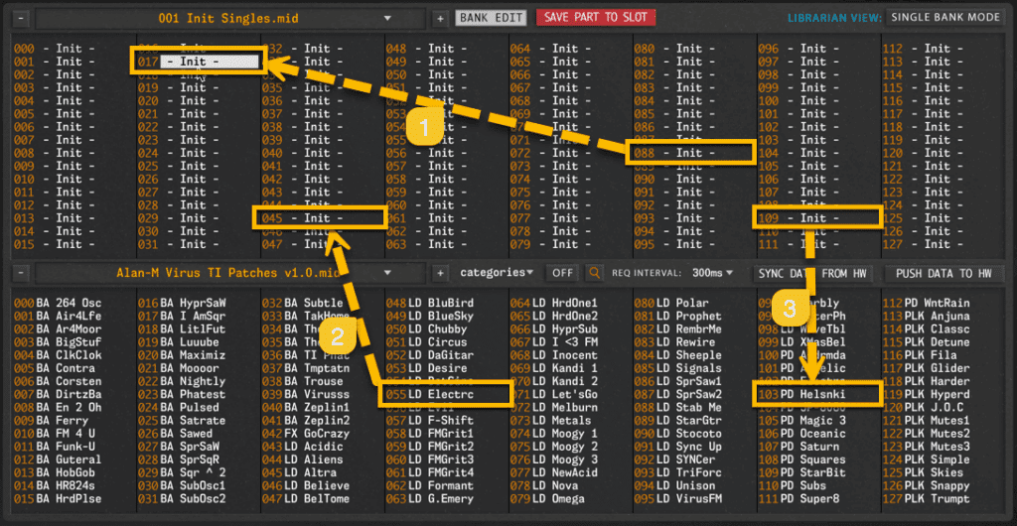1017x526 pixels.
Task: Select patch 026 BA Sawed
Action: coord(175,434)
